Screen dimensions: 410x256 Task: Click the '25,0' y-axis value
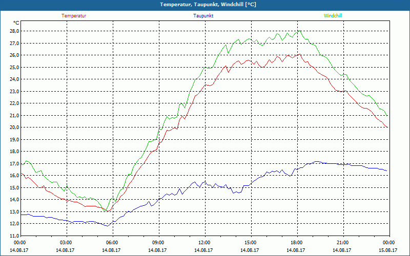click(15, 67)
